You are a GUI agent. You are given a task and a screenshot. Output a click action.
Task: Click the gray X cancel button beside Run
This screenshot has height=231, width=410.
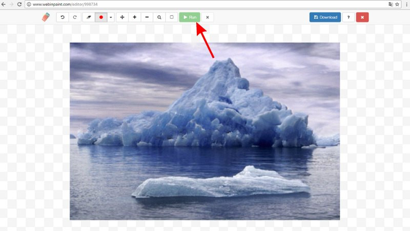[x=208, y=17]
